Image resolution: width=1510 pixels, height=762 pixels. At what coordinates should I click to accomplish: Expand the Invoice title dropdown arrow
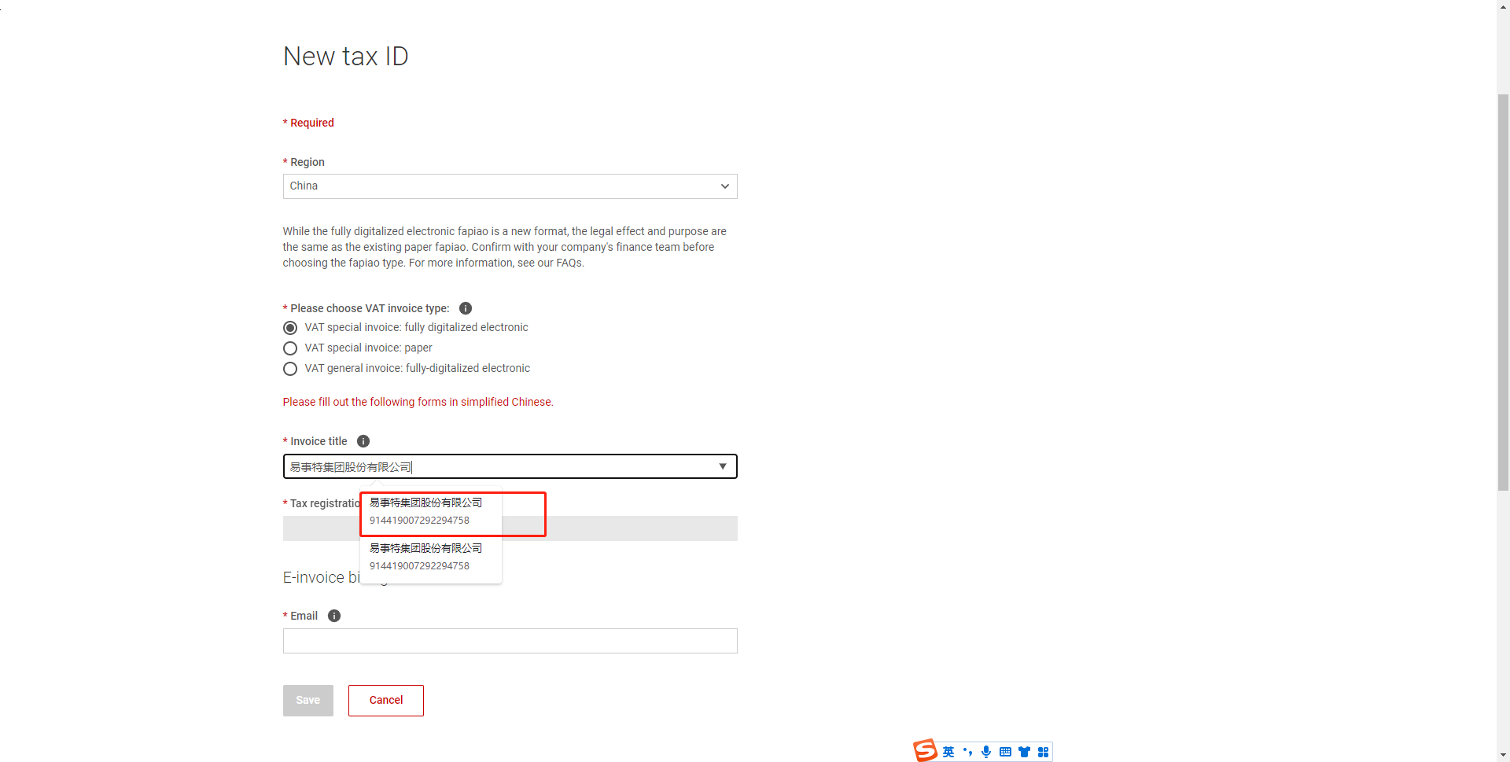723,466
